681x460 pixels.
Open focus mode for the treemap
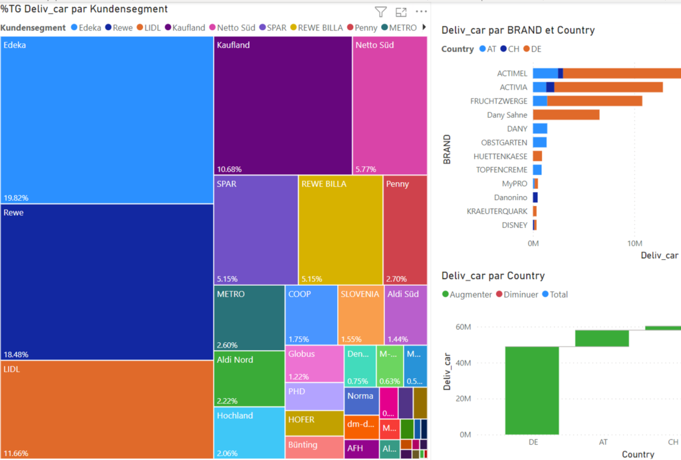(x=401, y=12)
